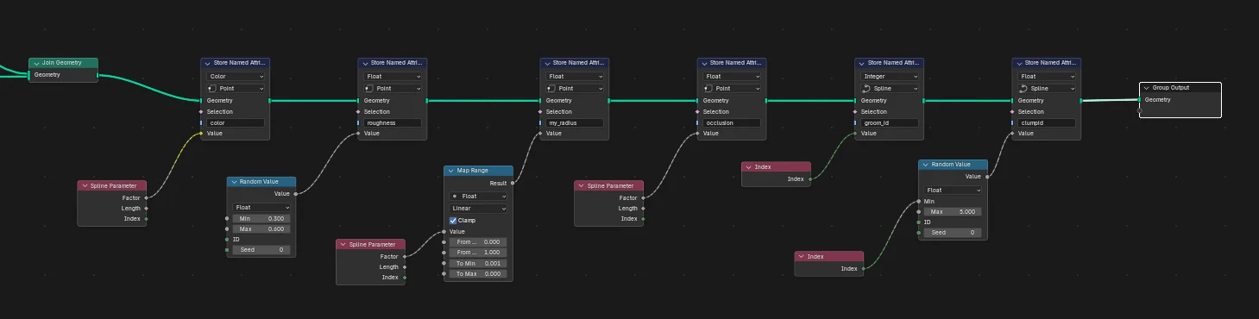Open the Float data type dropdown in the occlusion node

click(732, 77)
